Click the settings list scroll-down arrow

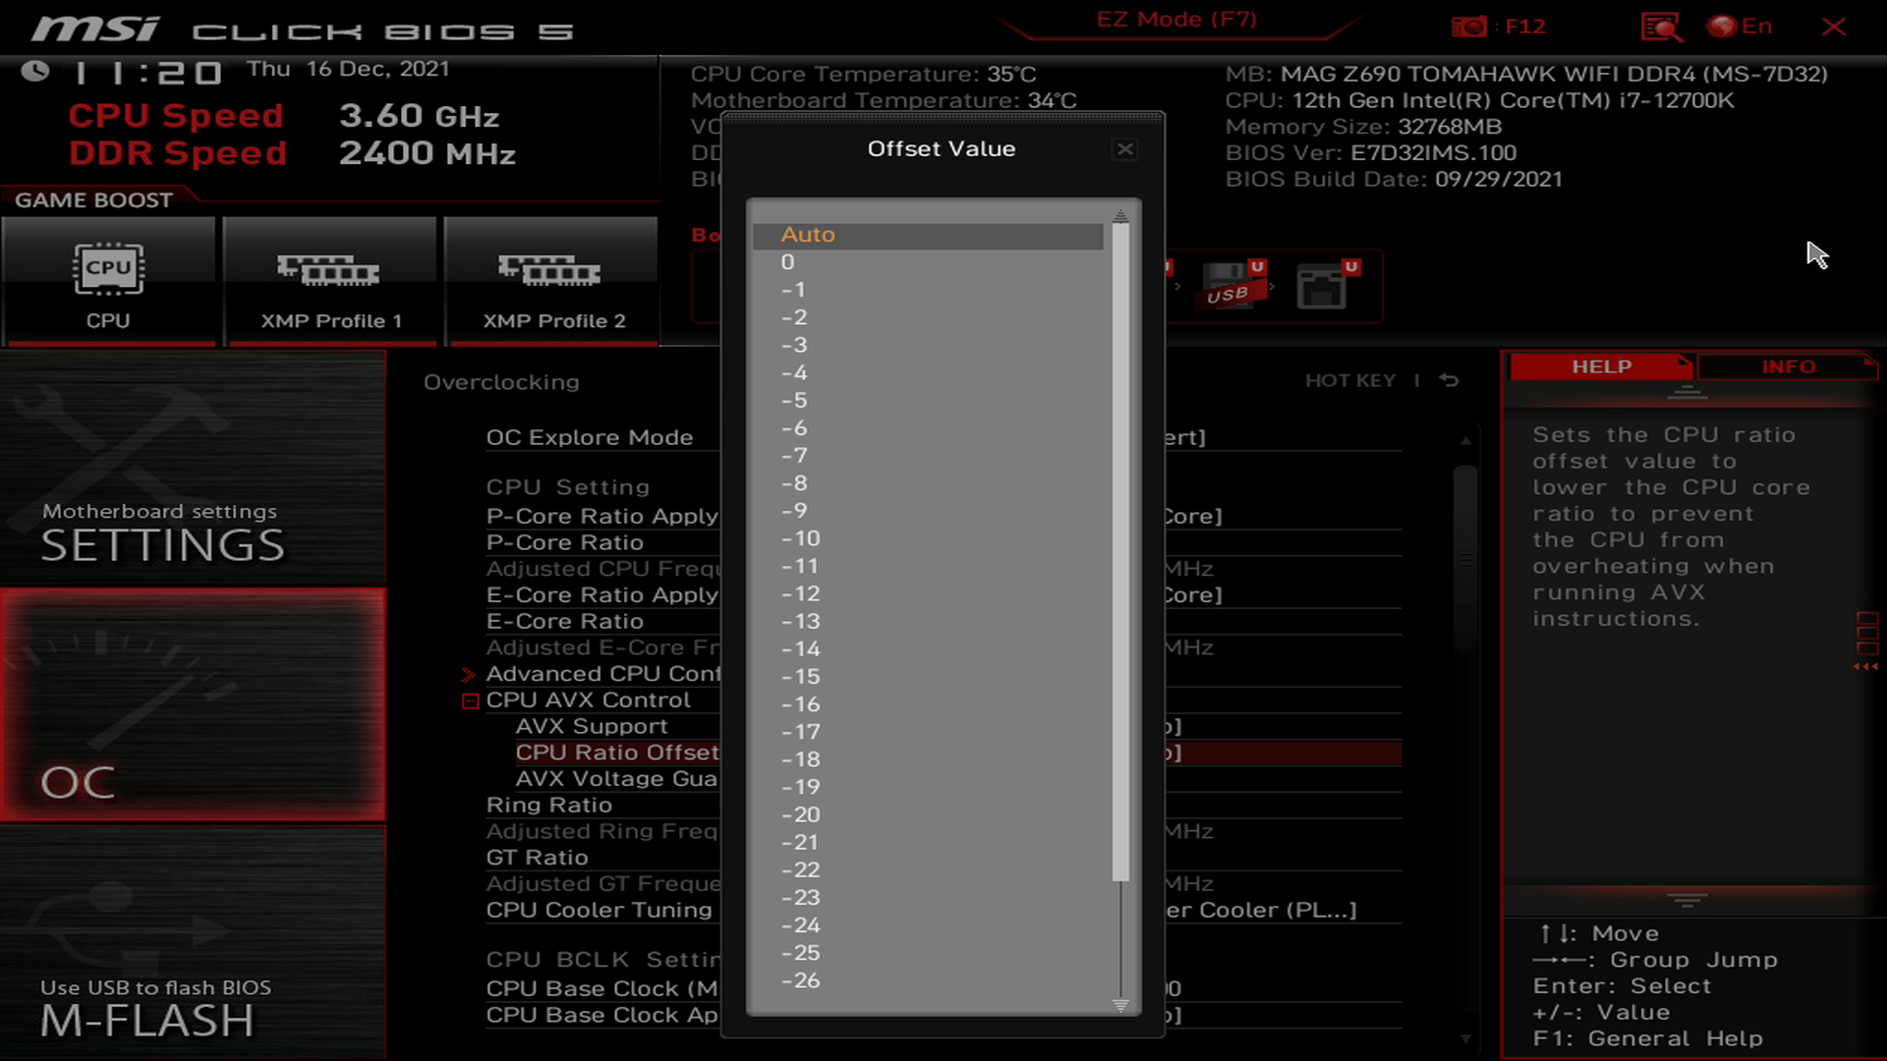point(1465,1038)
